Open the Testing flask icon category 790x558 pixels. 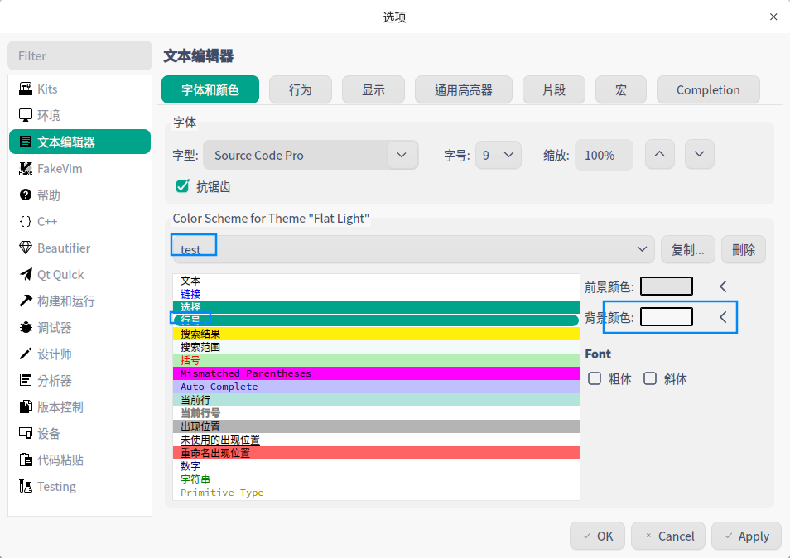pyautogui.click(x=26, y=487)
